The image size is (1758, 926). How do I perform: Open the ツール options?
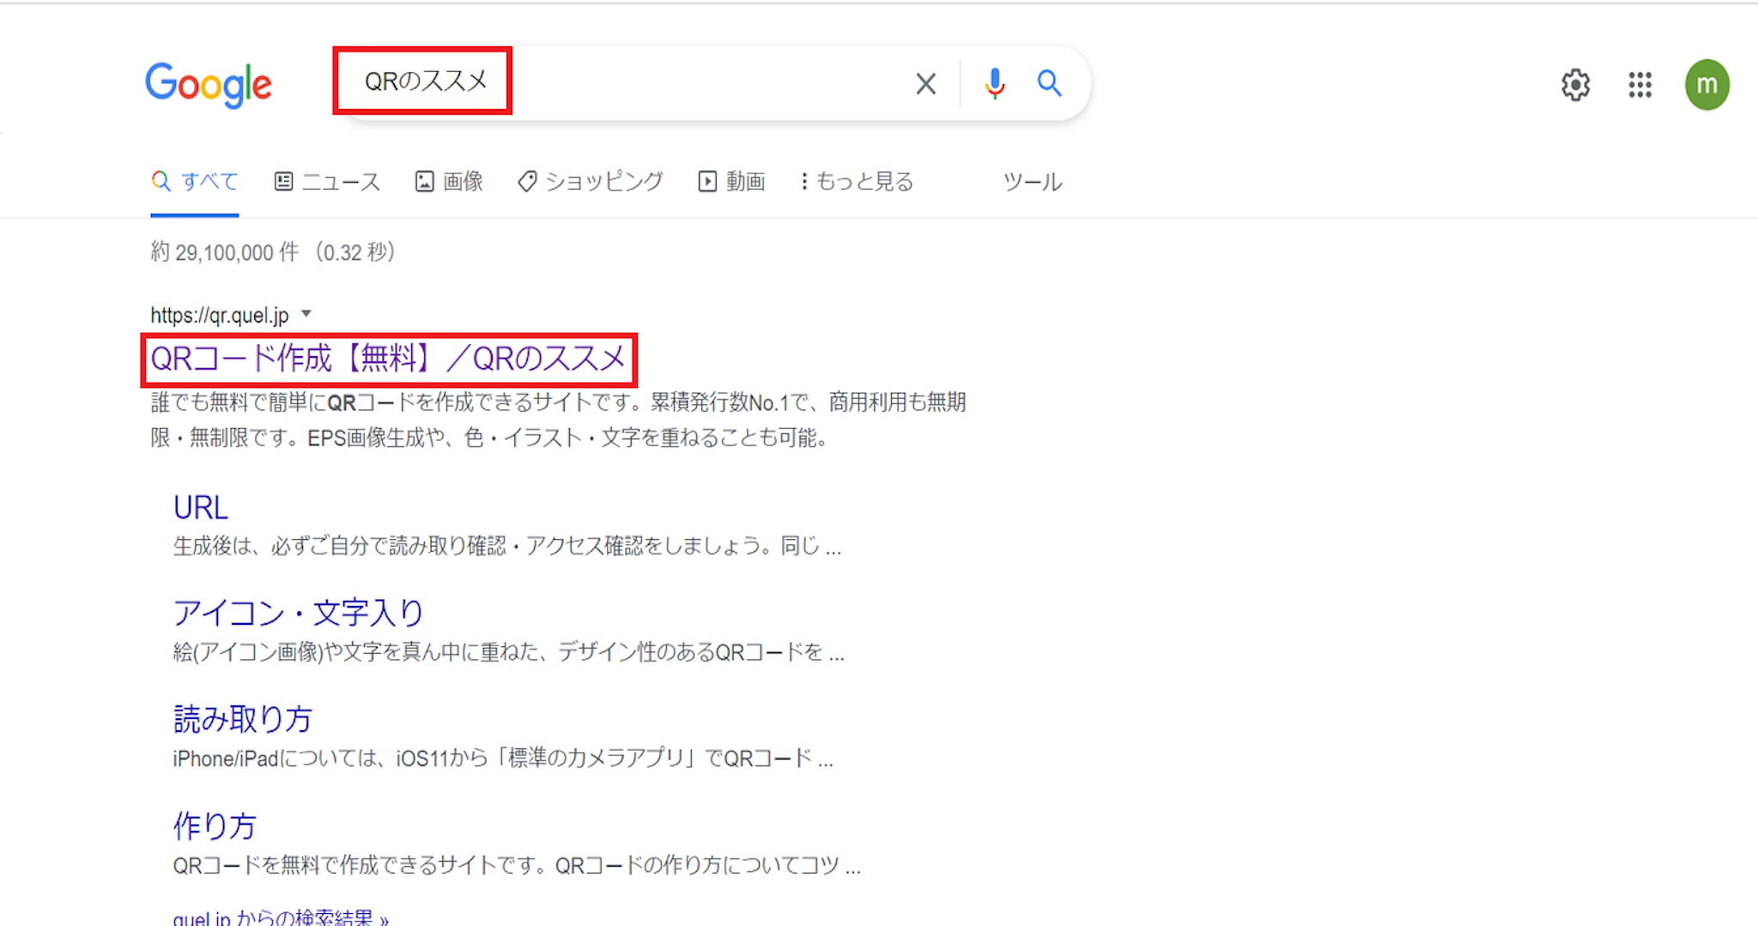point(1032,182)
